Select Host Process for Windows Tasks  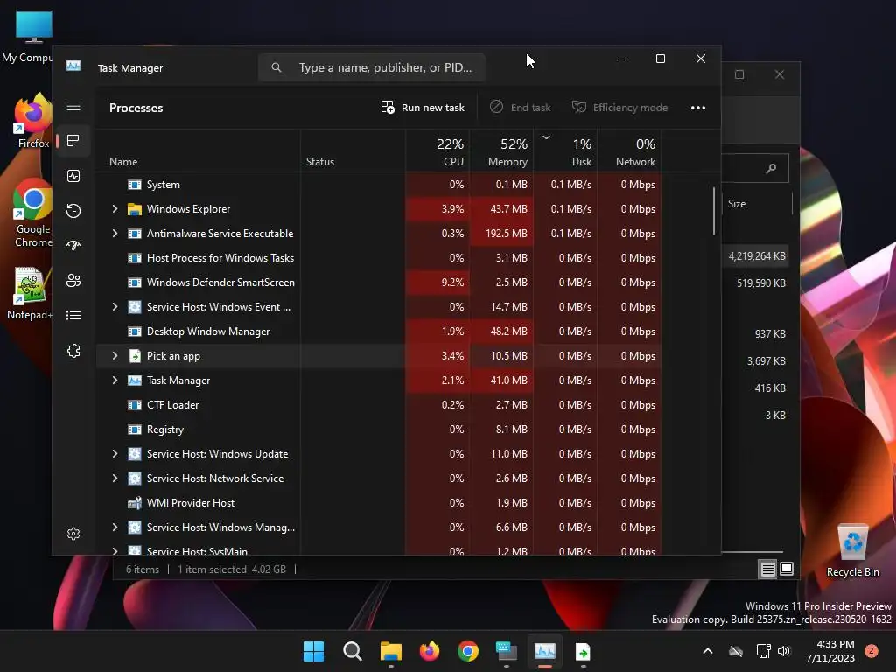tap(379, 258)
